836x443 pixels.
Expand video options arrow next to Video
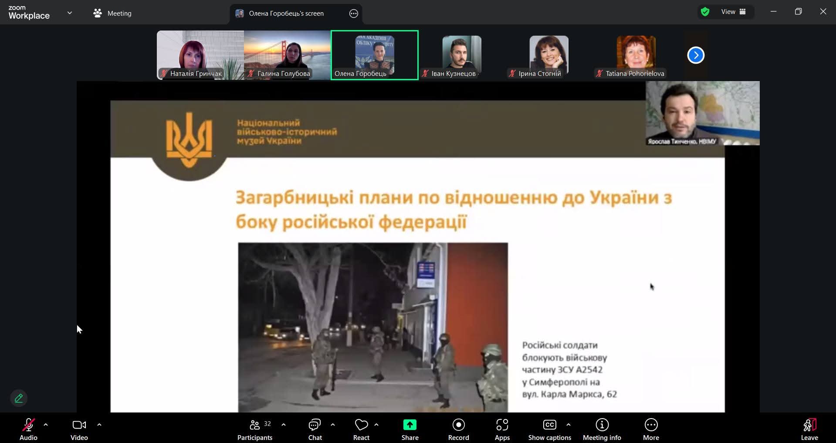tap(99, 424)
